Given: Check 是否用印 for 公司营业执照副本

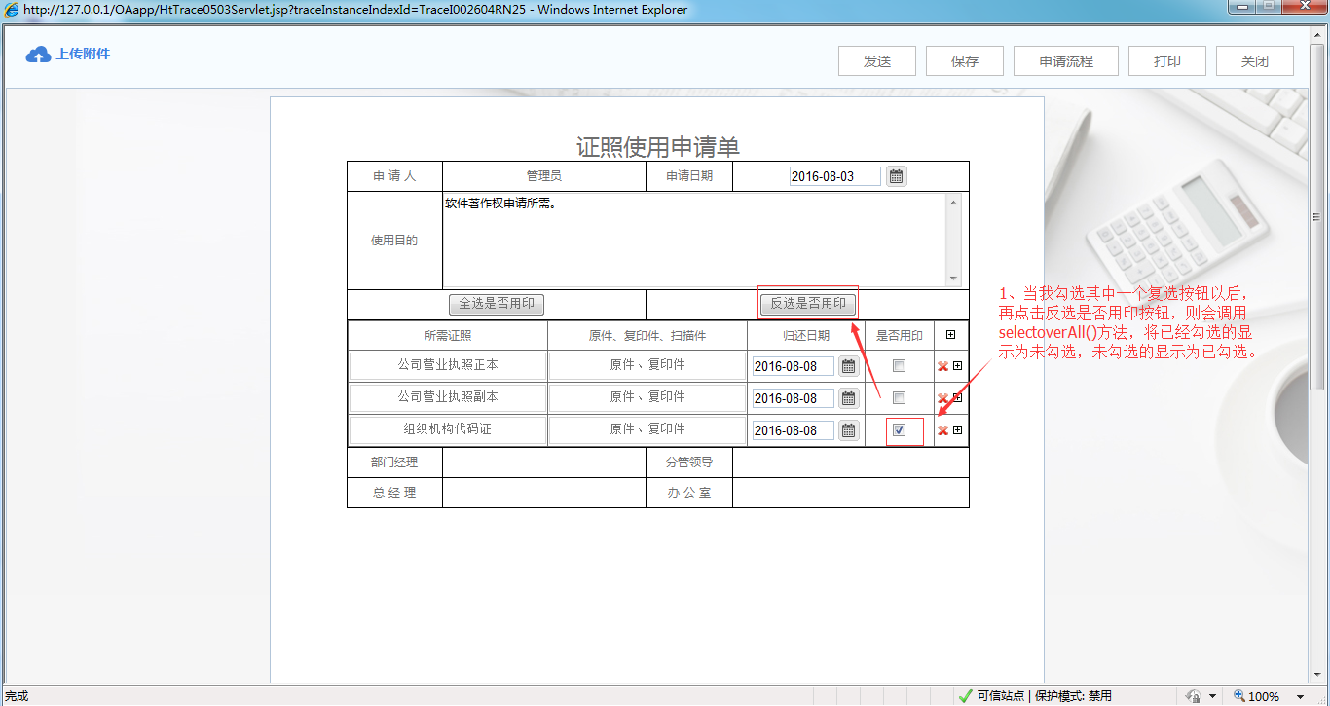Looking at the screenshot, I should [899, 397].
